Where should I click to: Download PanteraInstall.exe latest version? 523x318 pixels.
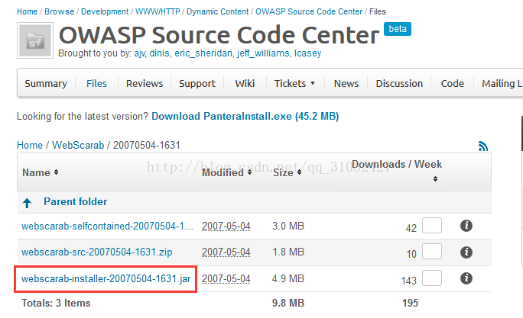[x=245, y=117]
